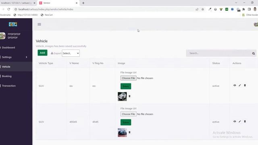Open the NeoCart bookmark

coord(47,15)
